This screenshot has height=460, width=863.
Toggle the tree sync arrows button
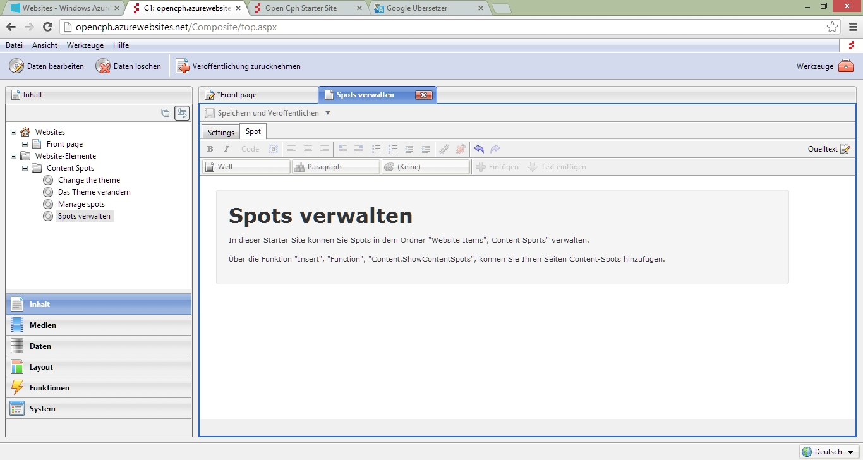[x=182, y=113]
